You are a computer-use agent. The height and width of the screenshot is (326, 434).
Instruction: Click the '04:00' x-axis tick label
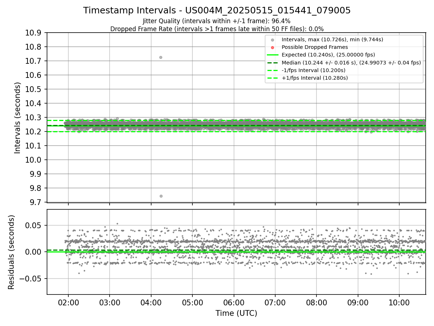tap(151, 302)
